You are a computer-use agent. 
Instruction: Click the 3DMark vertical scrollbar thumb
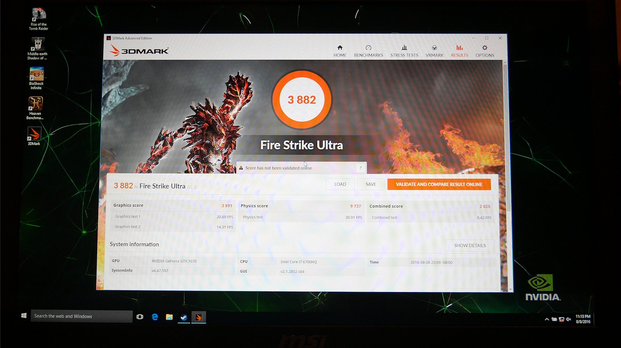pos(507,138)
